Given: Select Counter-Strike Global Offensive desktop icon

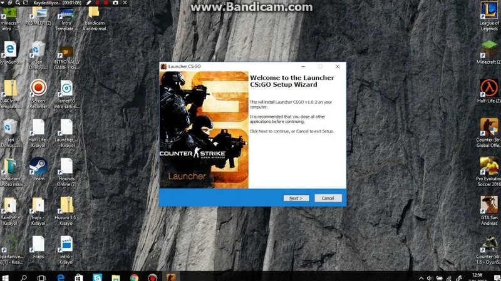Looking at the screenshot, I should (489, 133).
